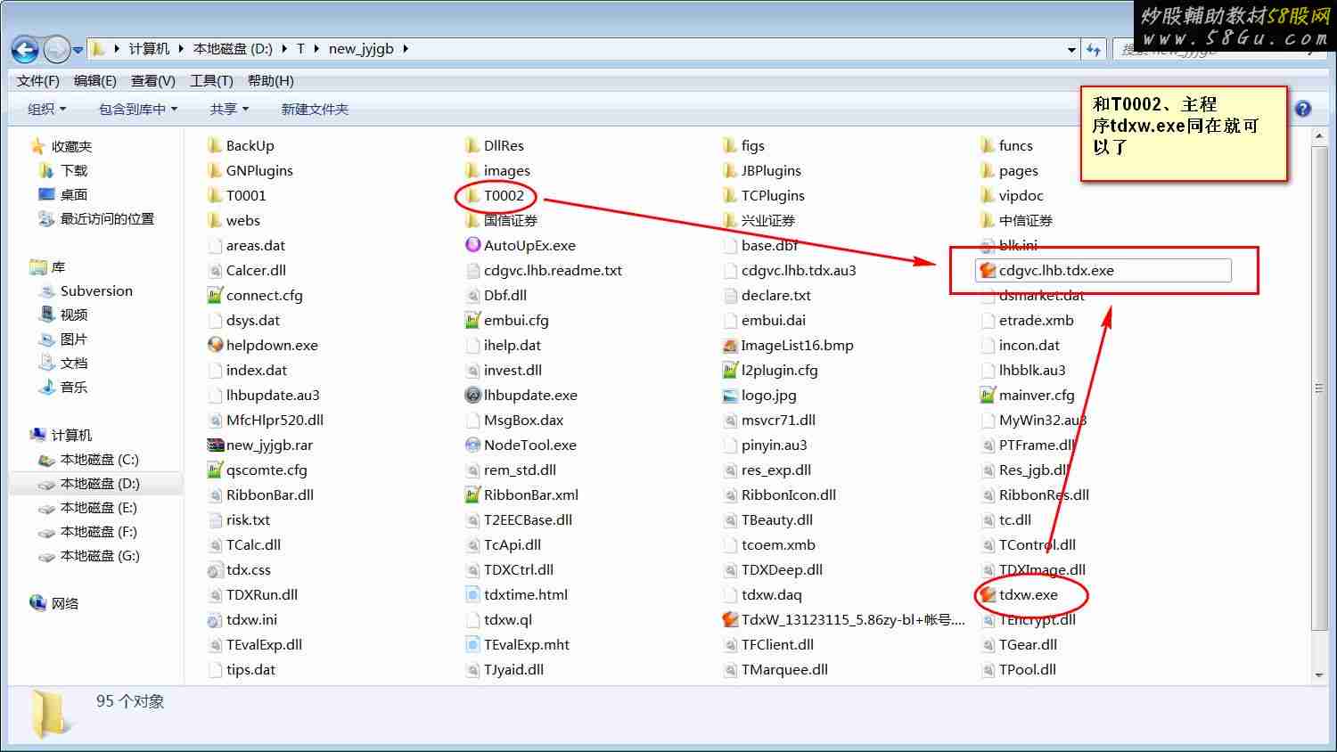The height and width of the screenshot is (752, 1337).
Task: Select the tdxw.exe program icon
Action: [x=988, y=594]
